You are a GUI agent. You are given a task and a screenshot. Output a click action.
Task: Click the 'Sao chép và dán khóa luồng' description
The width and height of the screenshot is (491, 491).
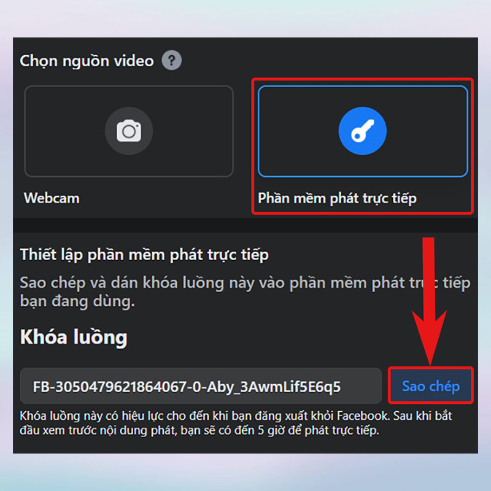pos(245,292)
